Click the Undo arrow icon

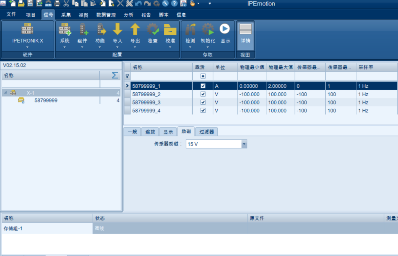tap(138, 4)
